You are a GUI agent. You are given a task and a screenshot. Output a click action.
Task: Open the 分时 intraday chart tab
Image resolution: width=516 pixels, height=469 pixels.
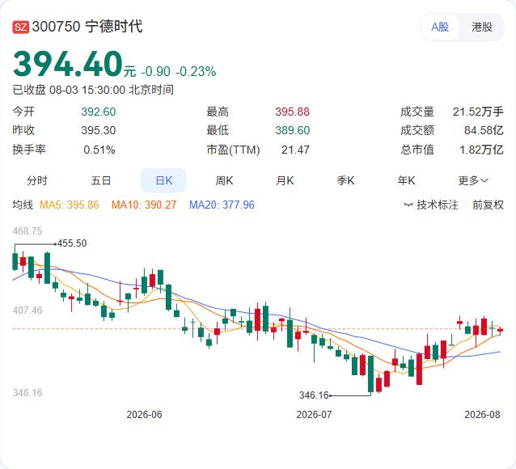[37, 180]
